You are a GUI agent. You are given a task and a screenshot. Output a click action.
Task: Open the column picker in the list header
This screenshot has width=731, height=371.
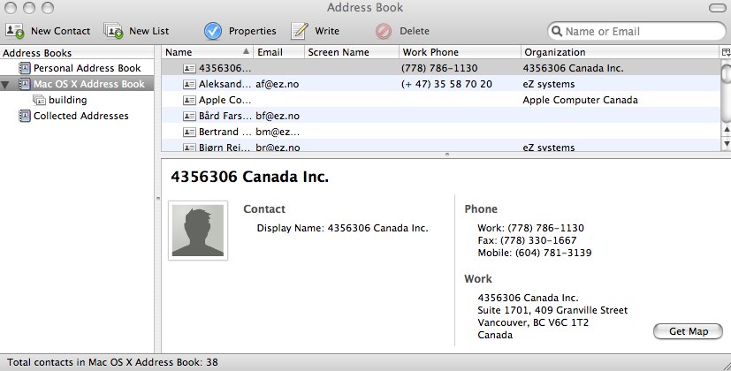click(x=725, y=53)
